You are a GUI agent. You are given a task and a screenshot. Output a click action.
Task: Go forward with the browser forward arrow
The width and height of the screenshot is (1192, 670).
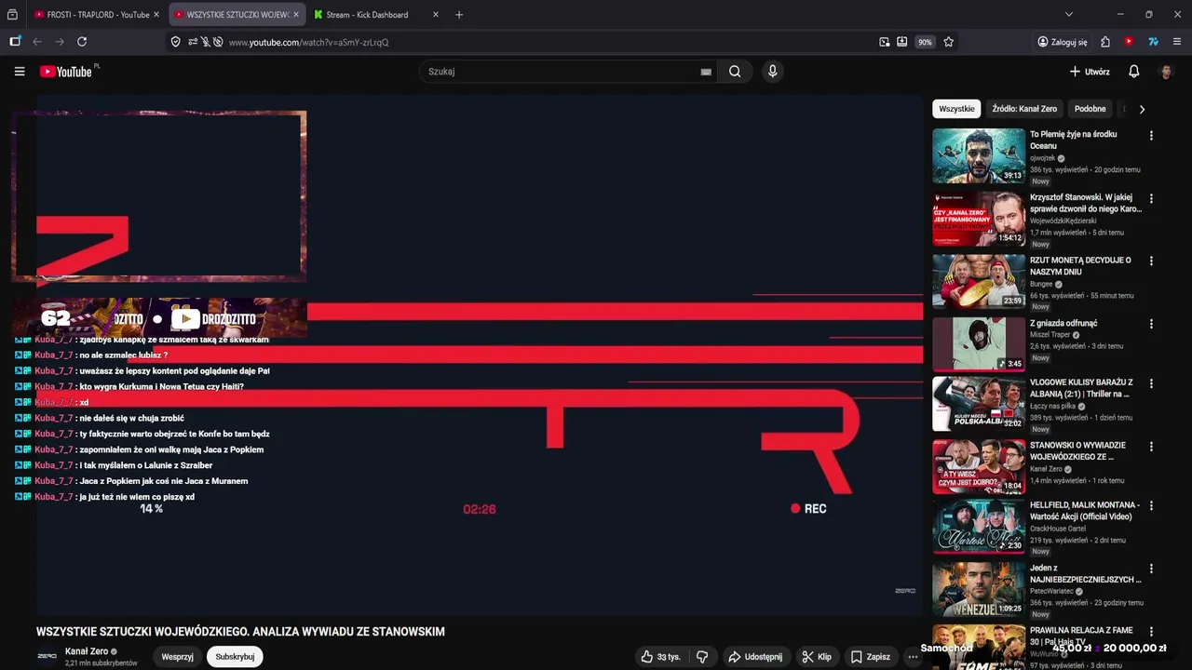[x=60, y=42]
